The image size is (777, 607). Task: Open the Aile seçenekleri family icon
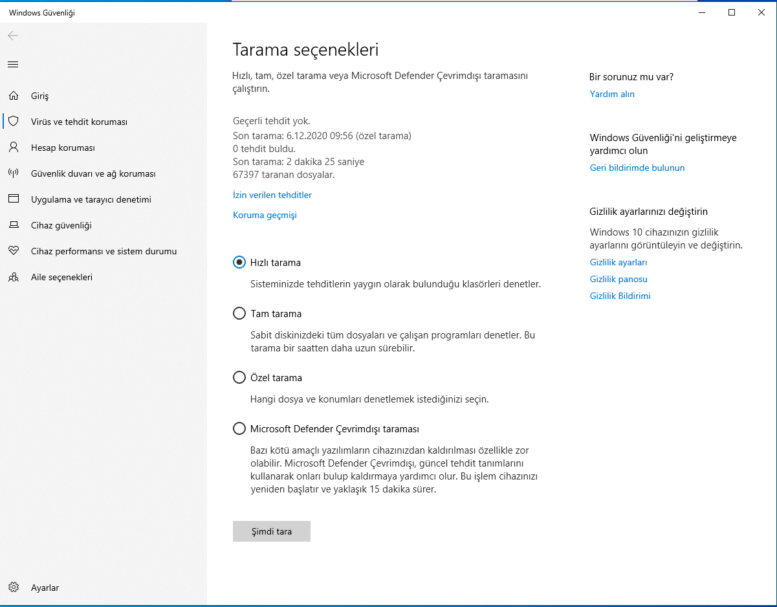click(13, 277)
